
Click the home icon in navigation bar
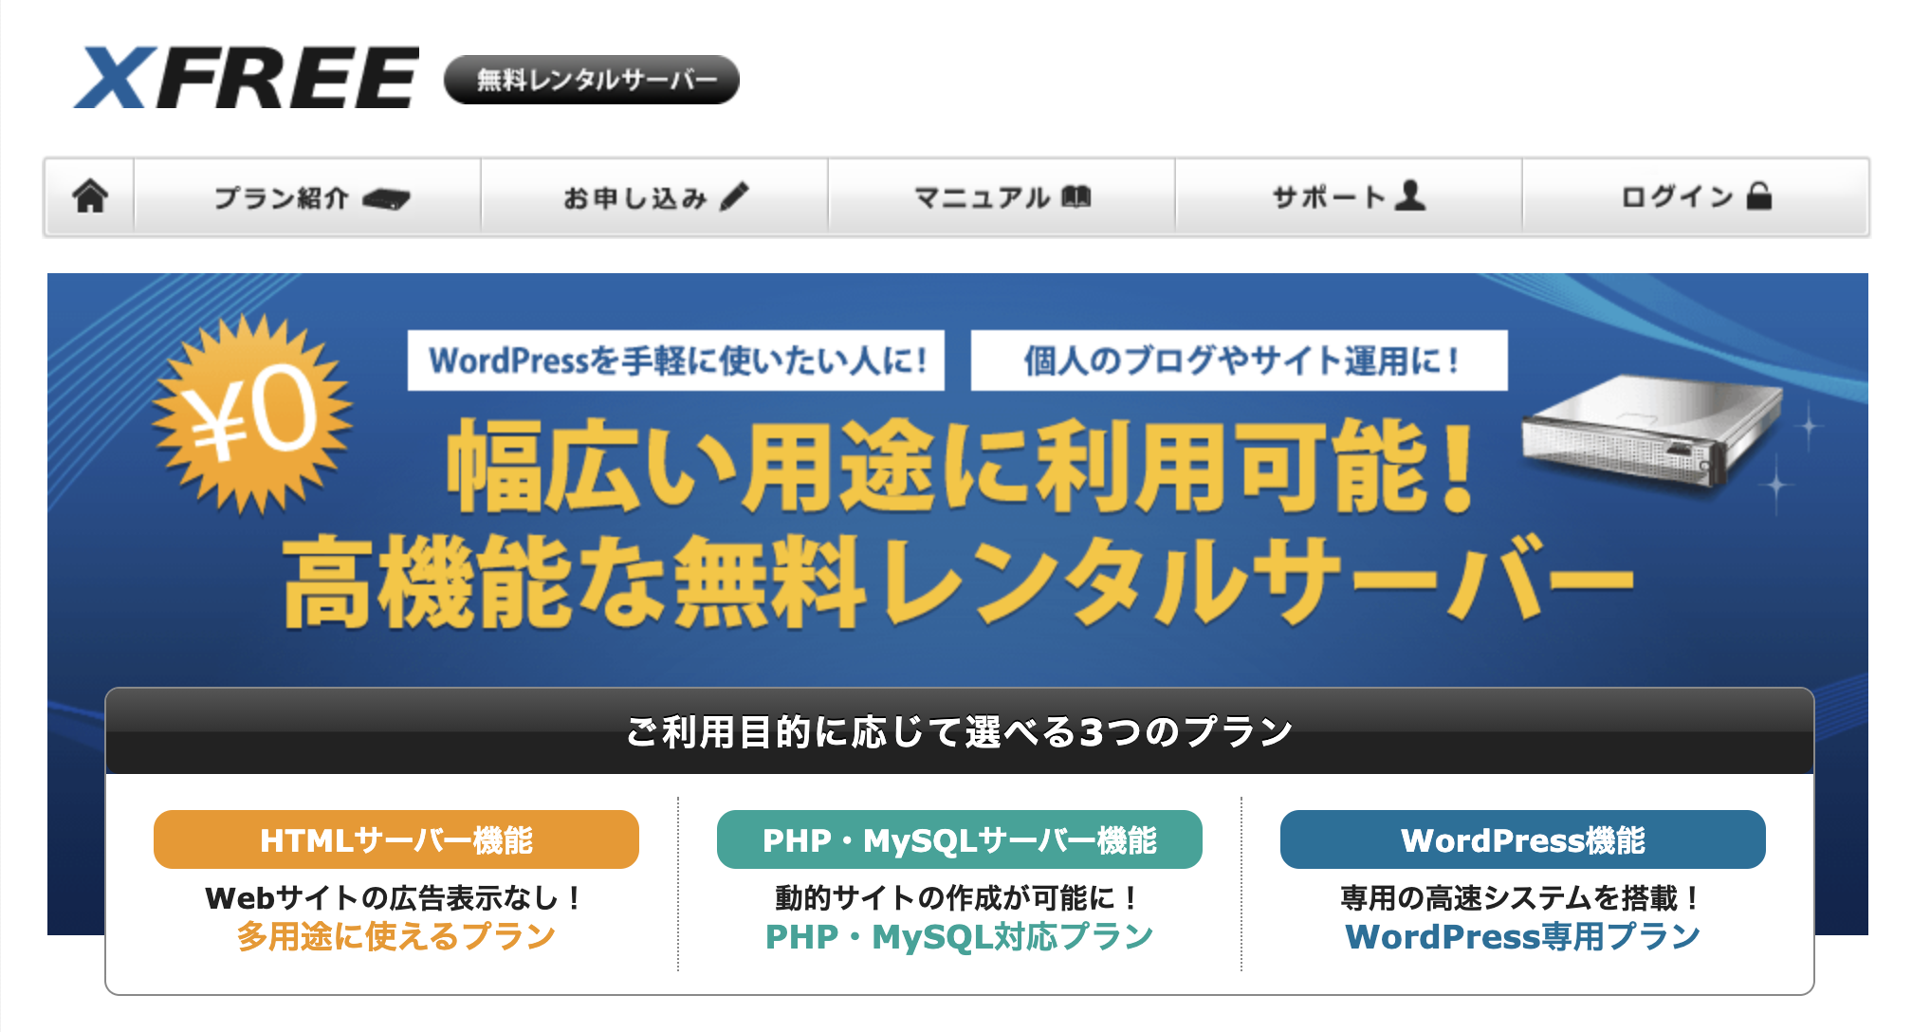[x=90, y=196]
